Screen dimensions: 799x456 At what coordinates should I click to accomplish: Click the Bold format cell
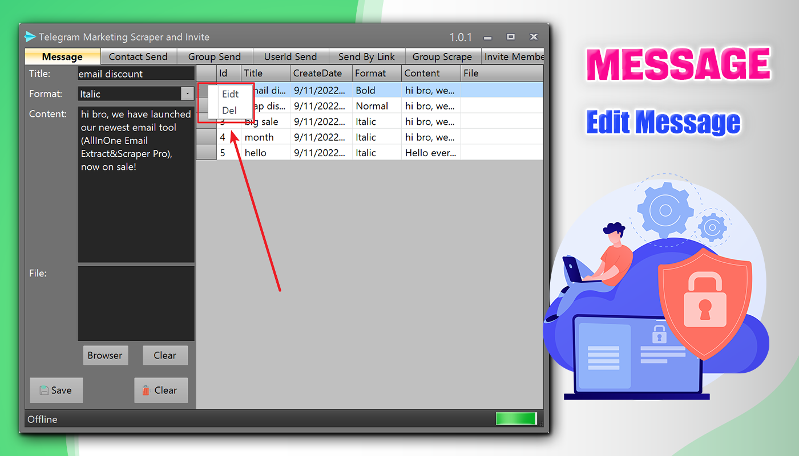click(x=377, y=90)
